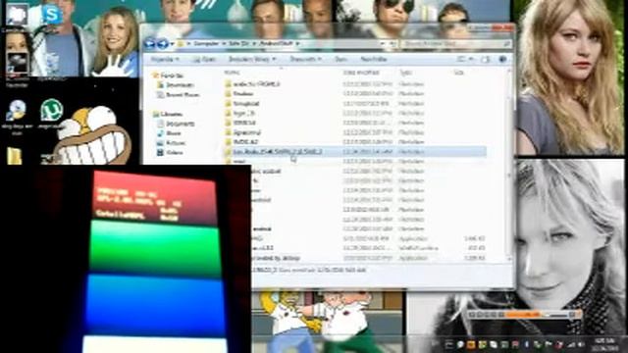Click the network signal tray icon

tap(571, 344)
